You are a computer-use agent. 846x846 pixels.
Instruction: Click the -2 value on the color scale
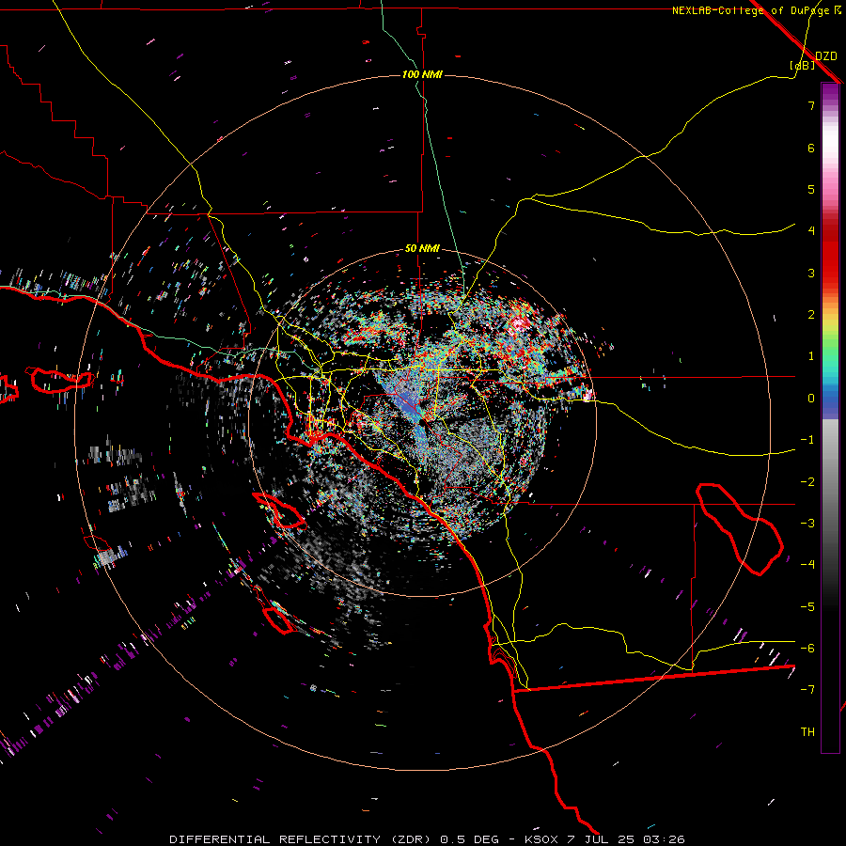(807, 482)
